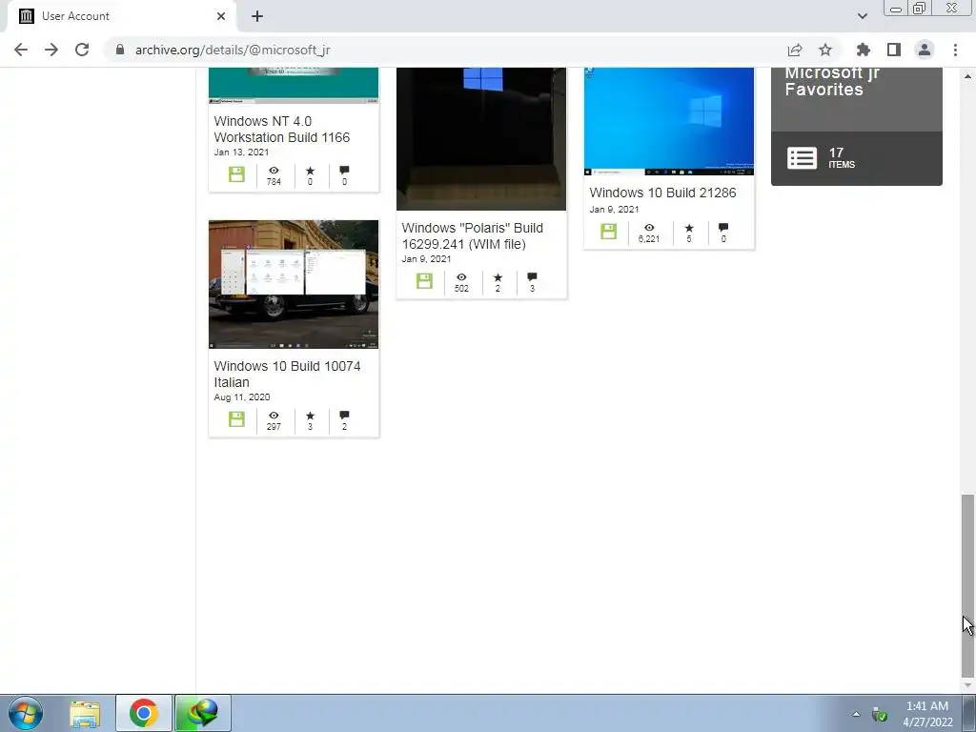
Task: Open Chrome's three-dot menu
Action: [x=955, y=50]
